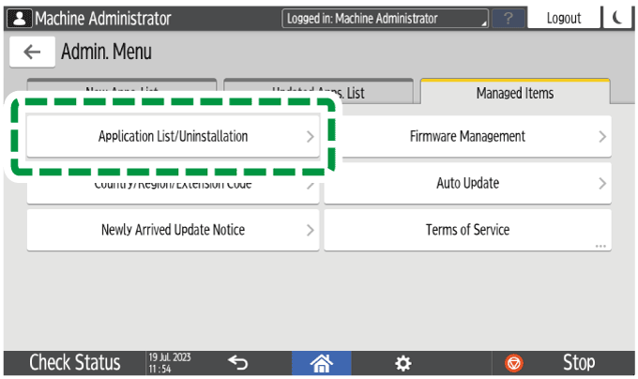Click the question mark help icon
Image resolution: width=638 pixels, height=379 pixels.
[508, 19]
